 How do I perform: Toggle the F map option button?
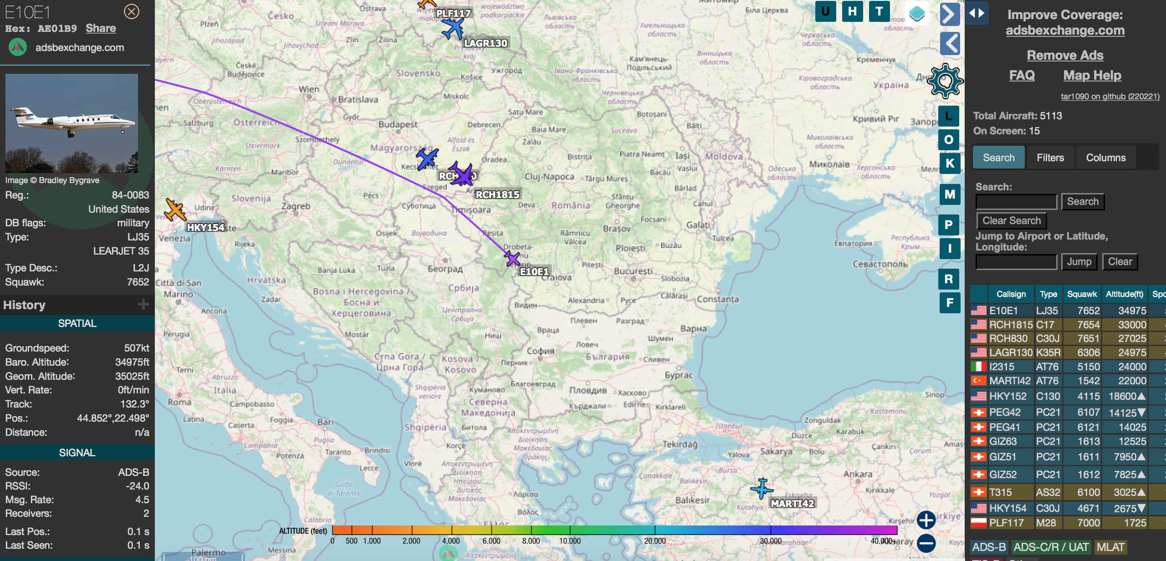coord(950,302)
